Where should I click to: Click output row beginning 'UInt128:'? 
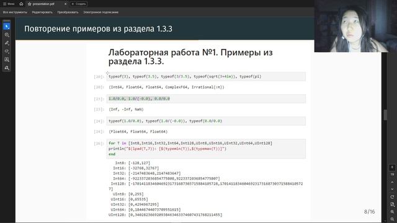coord(166,215)
